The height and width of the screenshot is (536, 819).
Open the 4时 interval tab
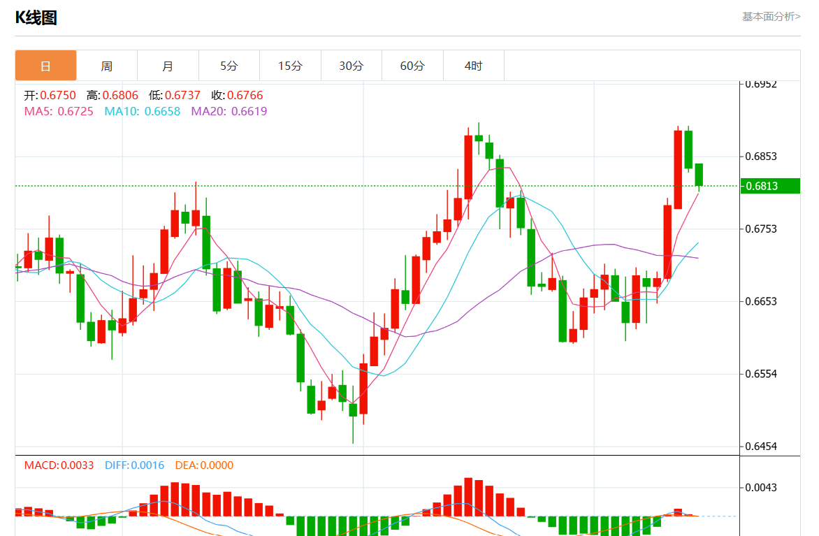pos(474,66)
